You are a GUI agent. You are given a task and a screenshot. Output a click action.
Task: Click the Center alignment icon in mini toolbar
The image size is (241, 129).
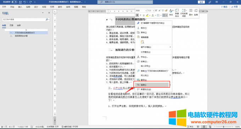[191, 12]
